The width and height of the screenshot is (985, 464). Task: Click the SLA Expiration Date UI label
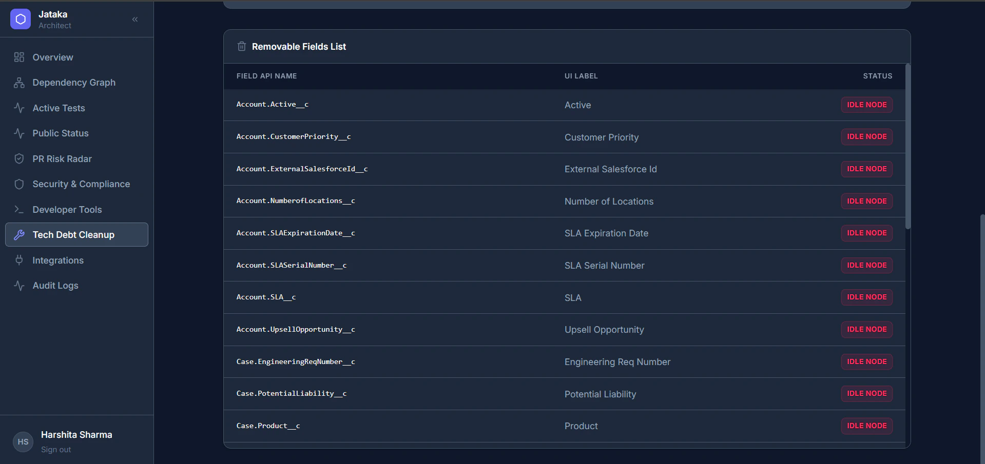[606, 233]
